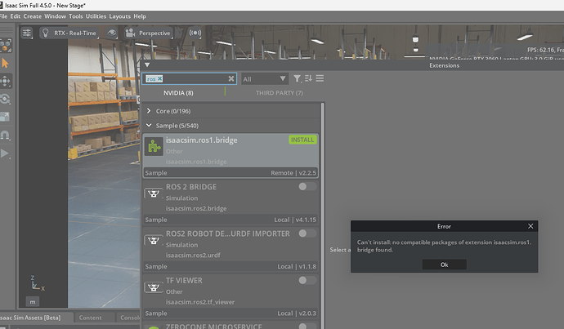This screenshot has width=564, height=329.
Task: Enable ROS2 Robot URDF Importer toggle
Action: click(x=307, y=233)
